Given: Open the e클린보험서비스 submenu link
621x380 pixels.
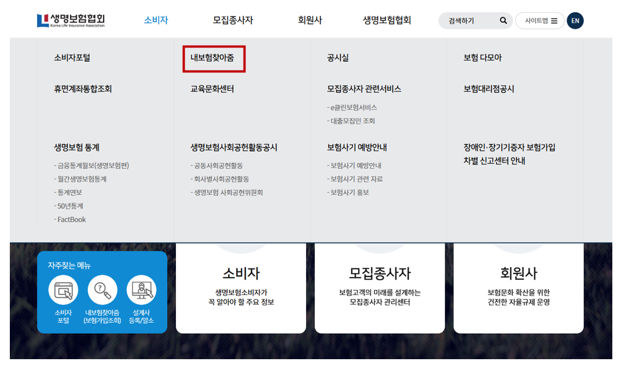Looking at the screenshot, I should (353, 108).
